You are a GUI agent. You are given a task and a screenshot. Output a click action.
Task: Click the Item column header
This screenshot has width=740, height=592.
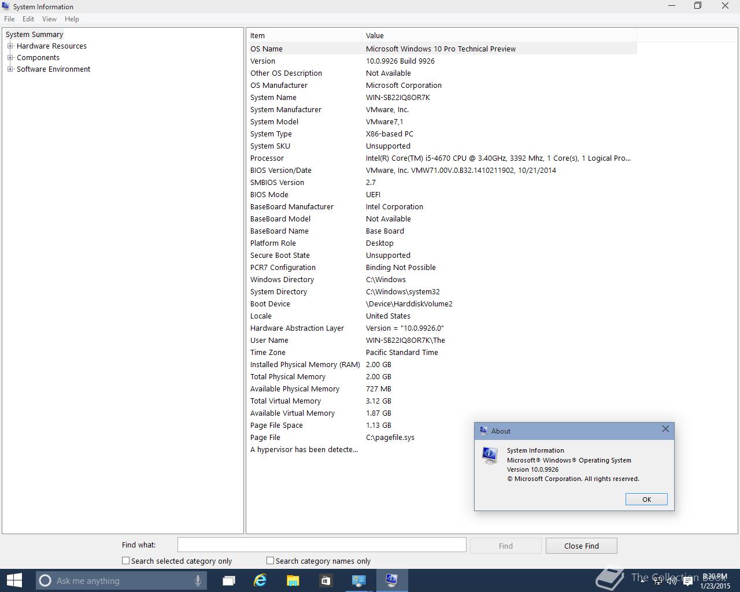coord(305,35)
